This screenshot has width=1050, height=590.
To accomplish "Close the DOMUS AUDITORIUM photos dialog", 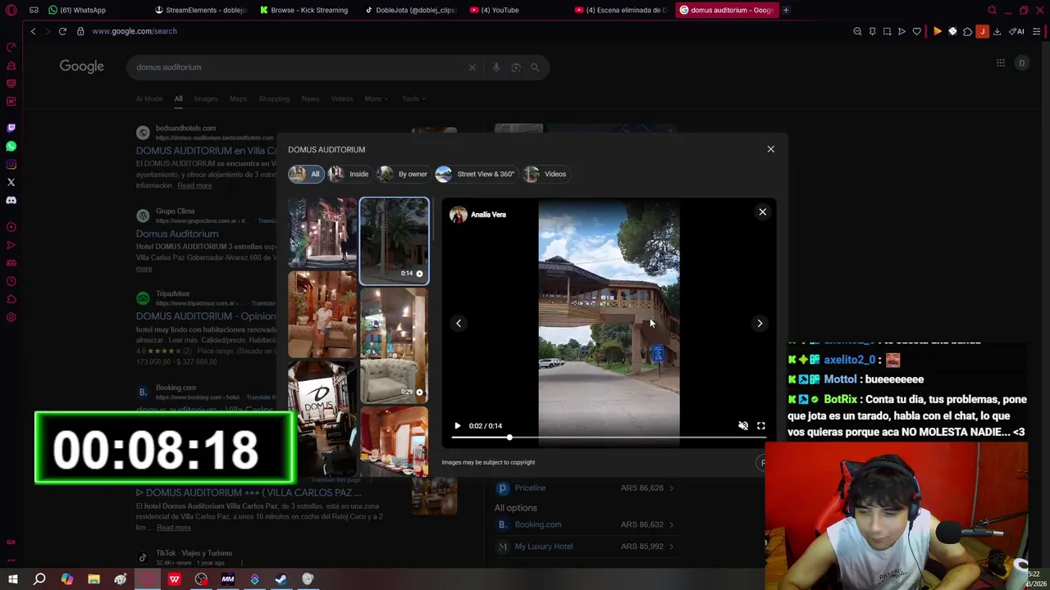I will coord(770,149).
